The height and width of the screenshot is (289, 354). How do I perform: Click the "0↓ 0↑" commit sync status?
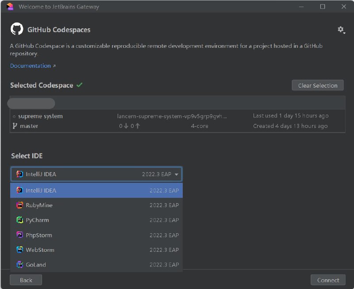click(x=129, y=126)
